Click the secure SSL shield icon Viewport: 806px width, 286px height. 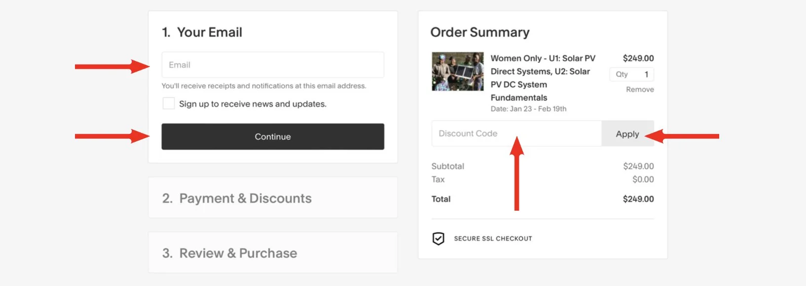click(x=438, y=239)
